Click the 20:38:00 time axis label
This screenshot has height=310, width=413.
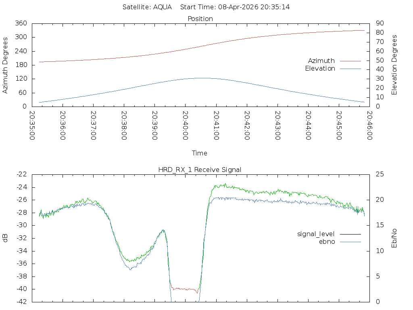tap(124, 126)
